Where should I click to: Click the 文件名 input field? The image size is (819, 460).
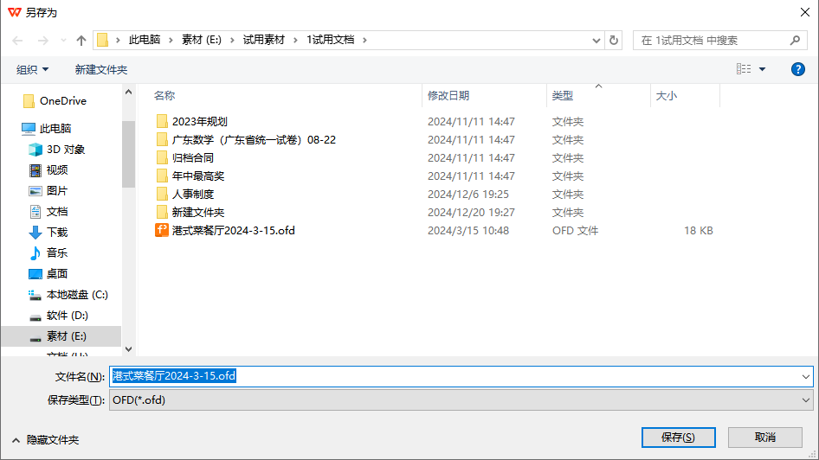click(x=461, y=376)
